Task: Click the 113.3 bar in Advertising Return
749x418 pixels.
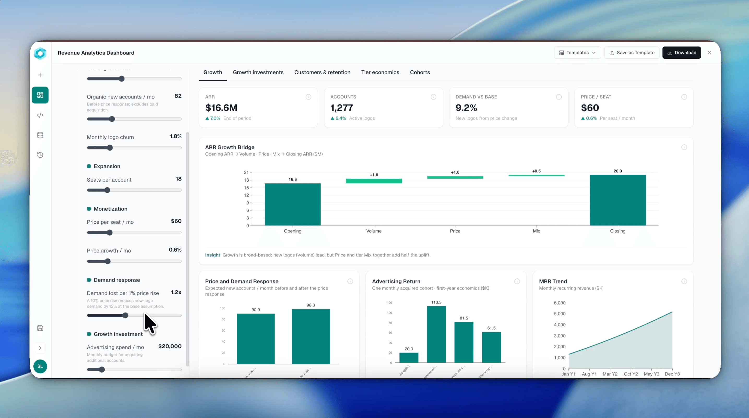Action: 436,334
